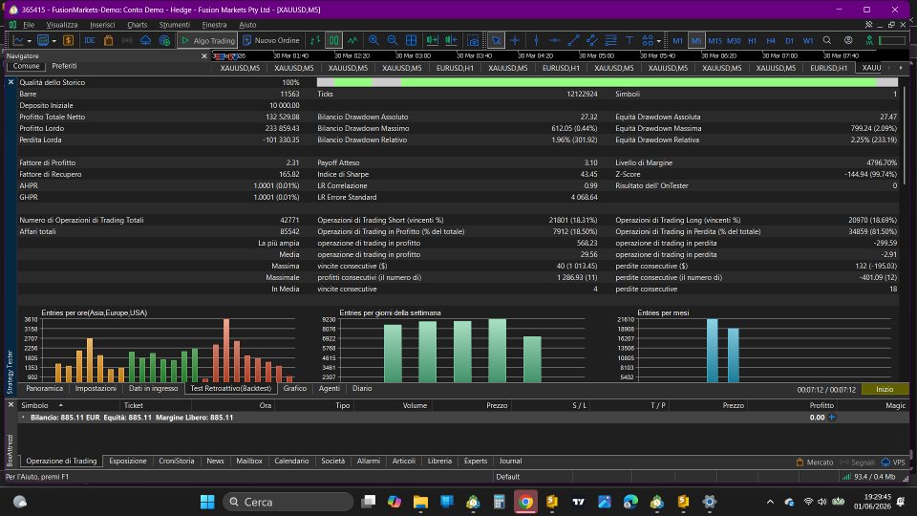
Task: Select the H4 timeframe
Action: coord(771,40)
